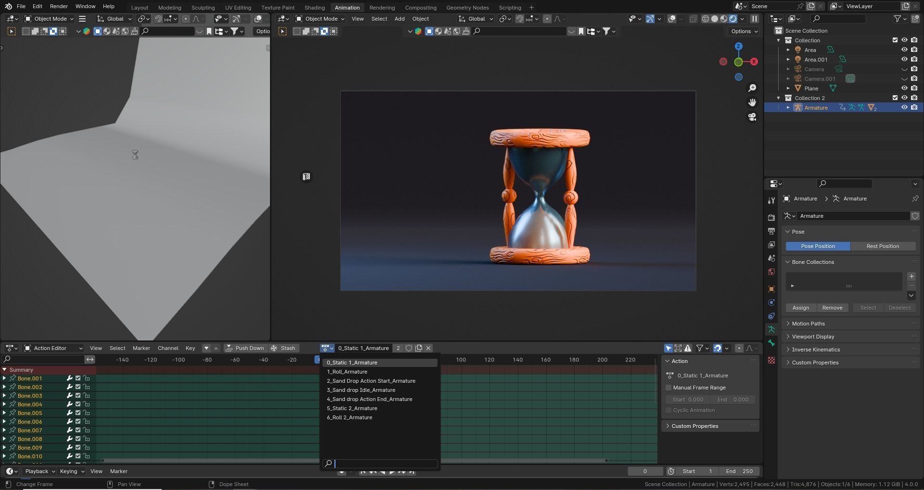Select 1_Roll_Armature action from the list
This screenshot has height=490, width=924.
[380, 372]
